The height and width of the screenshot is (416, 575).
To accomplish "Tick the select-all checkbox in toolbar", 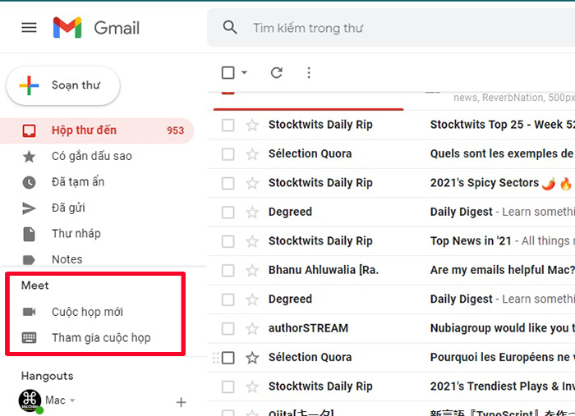I will click(228, 72).
